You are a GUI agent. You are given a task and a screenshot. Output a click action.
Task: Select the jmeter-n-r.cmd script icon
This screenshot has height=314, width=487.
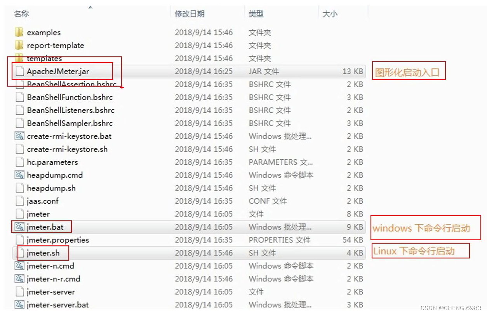[x=19, y=279]
